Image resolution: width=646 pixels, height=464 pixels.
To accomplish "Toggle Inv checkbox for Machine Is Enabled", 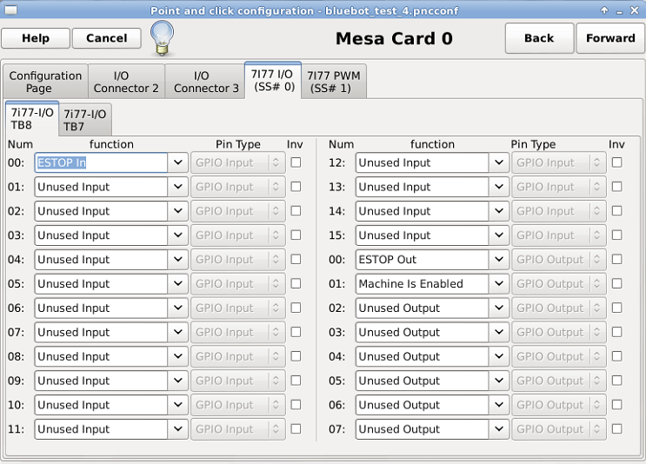I will coord(616,283).
